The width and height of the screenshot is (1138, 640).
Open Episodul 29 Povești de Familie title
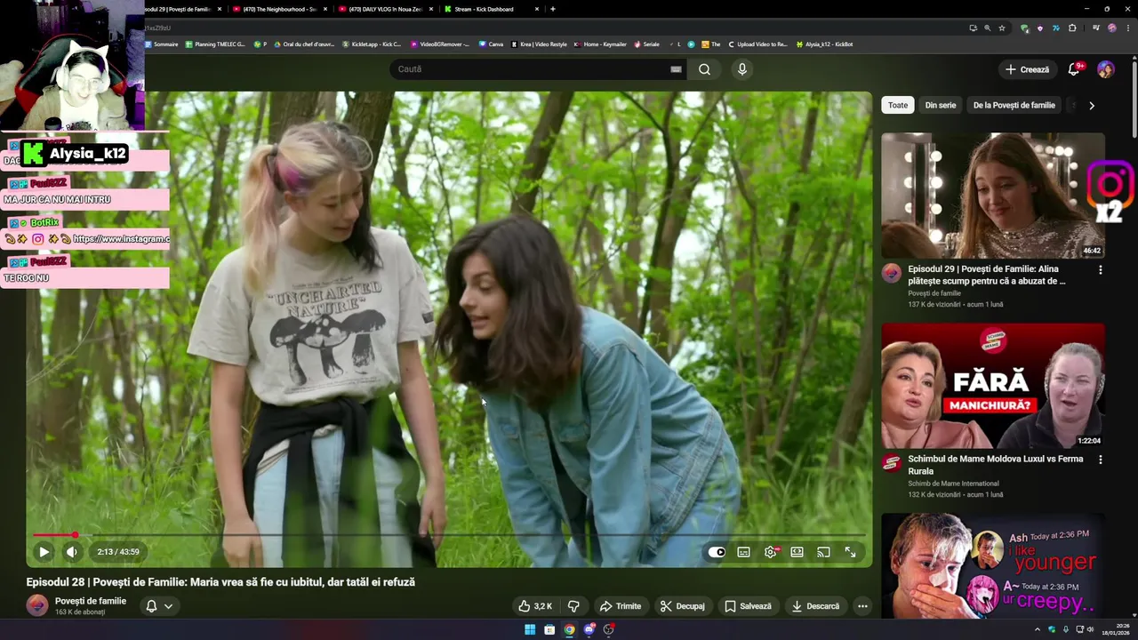987,275
